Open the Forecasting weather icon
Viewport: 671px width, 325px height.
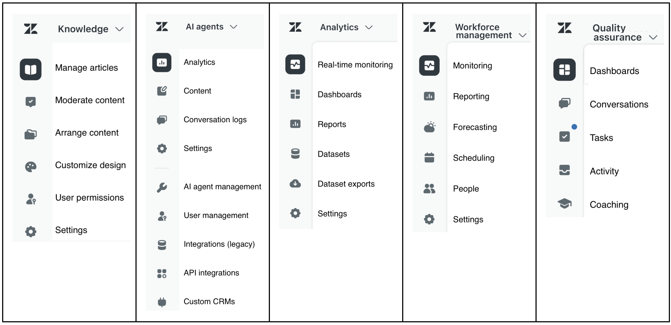pyautogui.click(x=429, y=127)
